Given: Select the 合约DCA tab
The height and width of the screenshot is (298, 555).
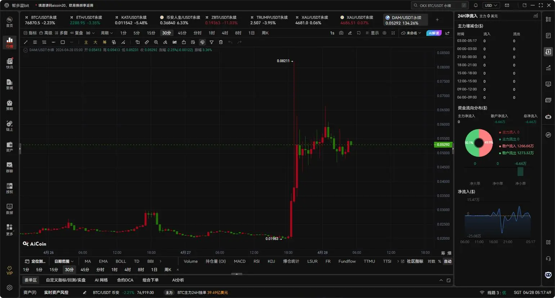Looking at the screenshot, I should pyautogui.click(x=125, y=280).
